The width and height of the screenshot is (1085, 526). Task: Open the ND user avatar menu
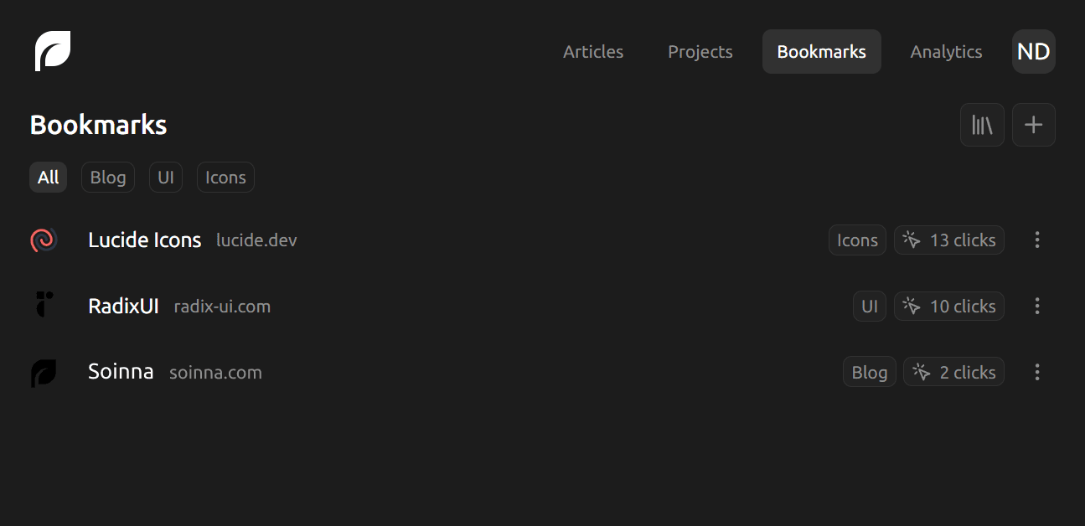(1034, 51)
